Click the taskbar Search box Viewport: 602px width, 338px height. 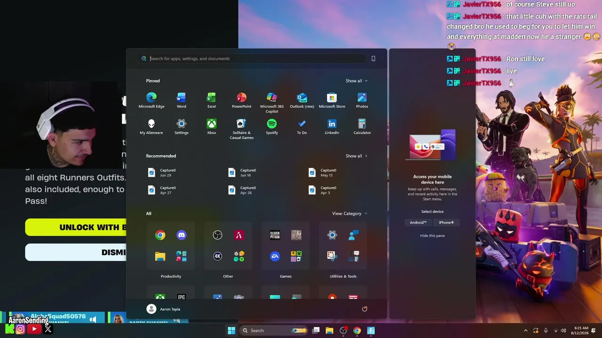click(x=274, y=330)
